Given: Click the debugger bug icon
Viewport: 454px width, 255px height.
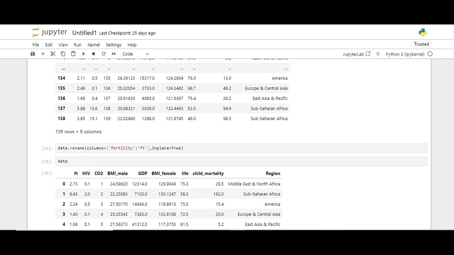Looking at the screenshot, I should point(378,54).
